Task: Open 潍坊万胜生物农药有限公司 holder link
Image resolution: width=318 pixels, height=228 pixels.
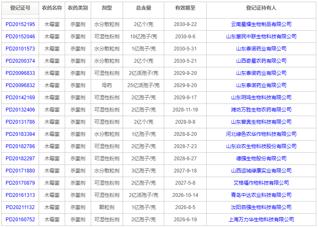Action: tap(261, 110)
